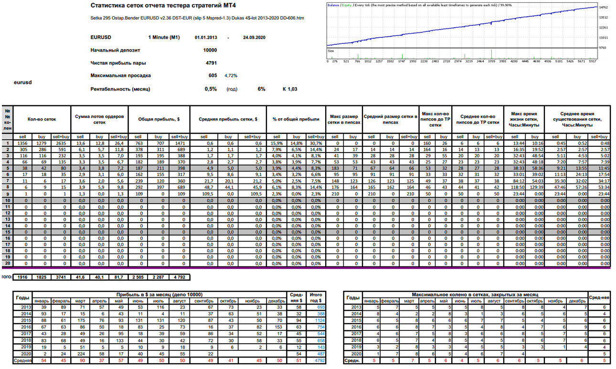Click the 'Средний размер сетки в пипсах' header
Screen dimensions: 616x369
click(391, 119)
